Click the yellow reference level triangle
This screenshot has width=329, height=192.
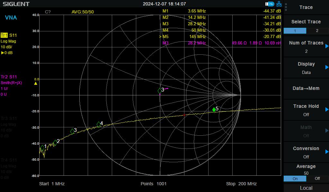[36, 83]
